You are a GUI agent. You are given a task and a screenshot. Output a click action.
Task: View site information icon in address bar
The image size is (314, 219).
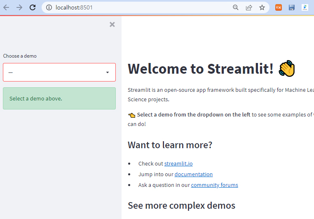(49, 7)
